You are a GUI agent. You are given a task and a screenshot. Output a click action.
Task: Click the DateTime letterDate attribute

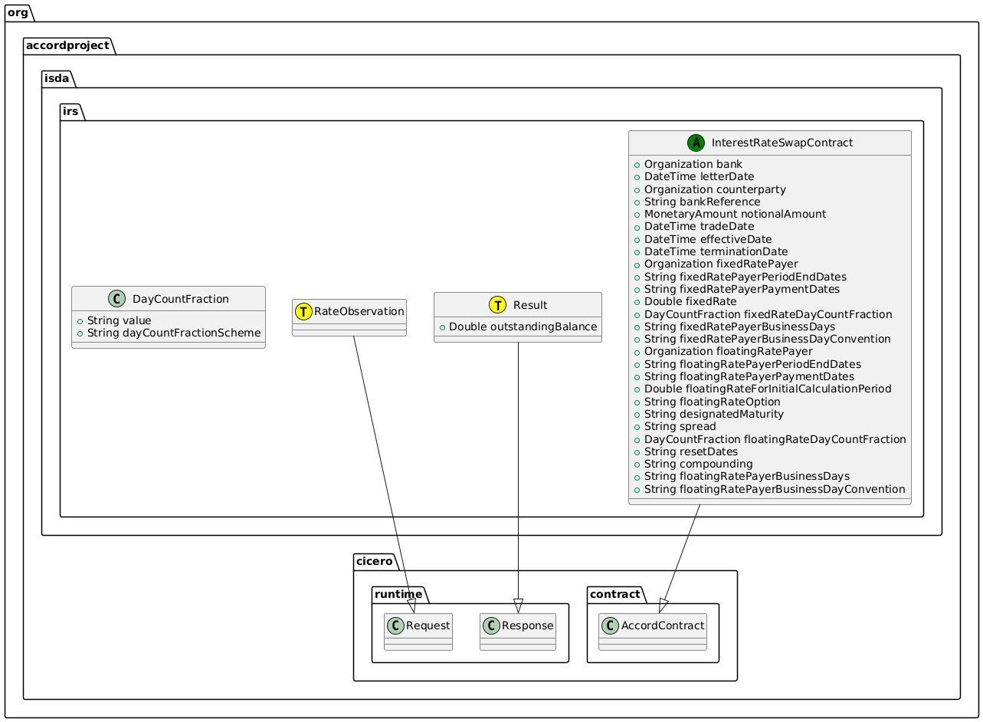[x=699, y=176]
